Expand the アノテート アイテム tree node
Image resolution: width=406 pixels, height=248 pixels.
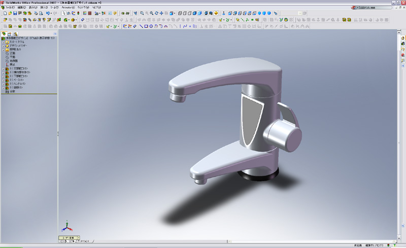coord(3,42)
